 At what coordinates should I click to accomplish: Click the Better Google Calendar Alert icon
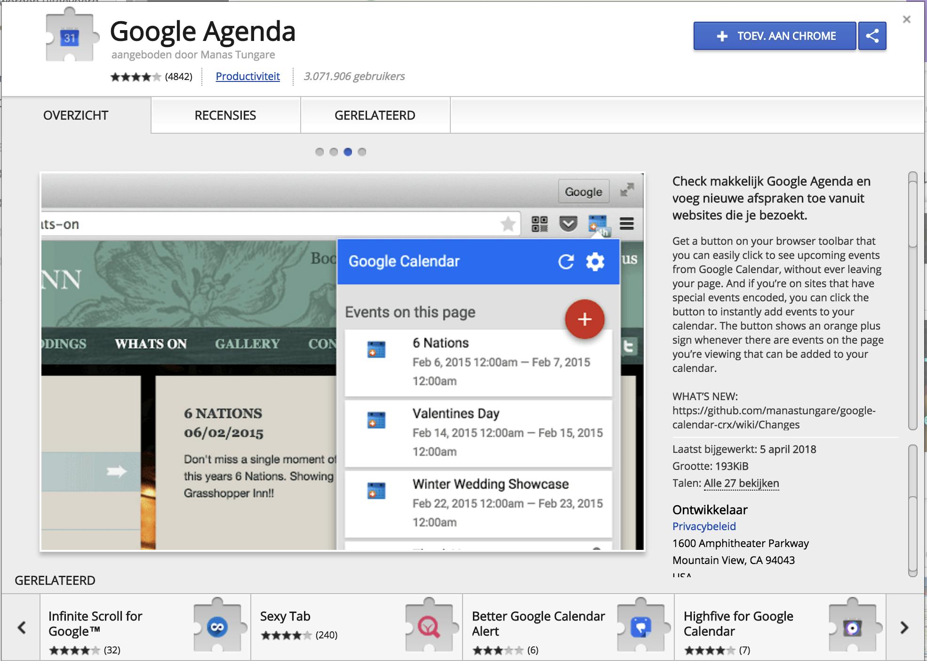(640, 627)
